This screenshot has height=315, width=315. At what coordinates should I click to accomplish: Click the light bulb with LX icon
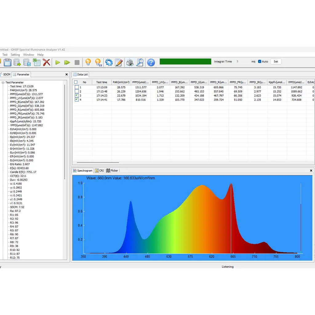point(98,62)
